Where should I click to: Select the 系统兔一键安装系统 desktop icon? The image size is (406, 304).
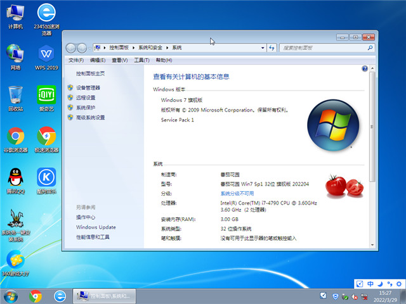(x=15, y=225)
